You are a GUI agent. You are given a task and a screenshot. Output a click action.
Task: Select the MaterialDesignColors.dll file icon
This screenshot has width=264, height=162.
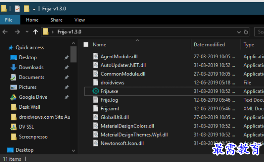pos(96,126)
